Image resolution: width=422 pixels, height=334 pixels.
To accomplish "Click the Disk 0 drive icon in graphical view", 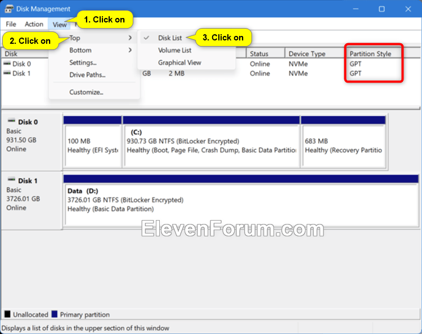I will 11,121.
